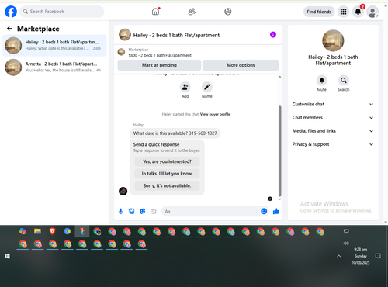Mute the conversation with bell icon
Screen dimensions: 388x287
[x=322, y=81]
